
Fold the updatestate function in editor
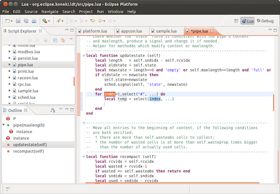84,55
